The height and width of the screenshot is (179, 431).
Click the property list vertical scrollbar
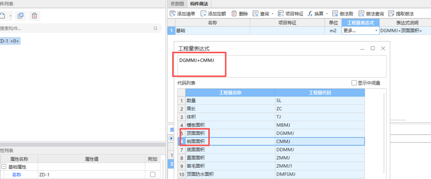[x=163, y=169]
